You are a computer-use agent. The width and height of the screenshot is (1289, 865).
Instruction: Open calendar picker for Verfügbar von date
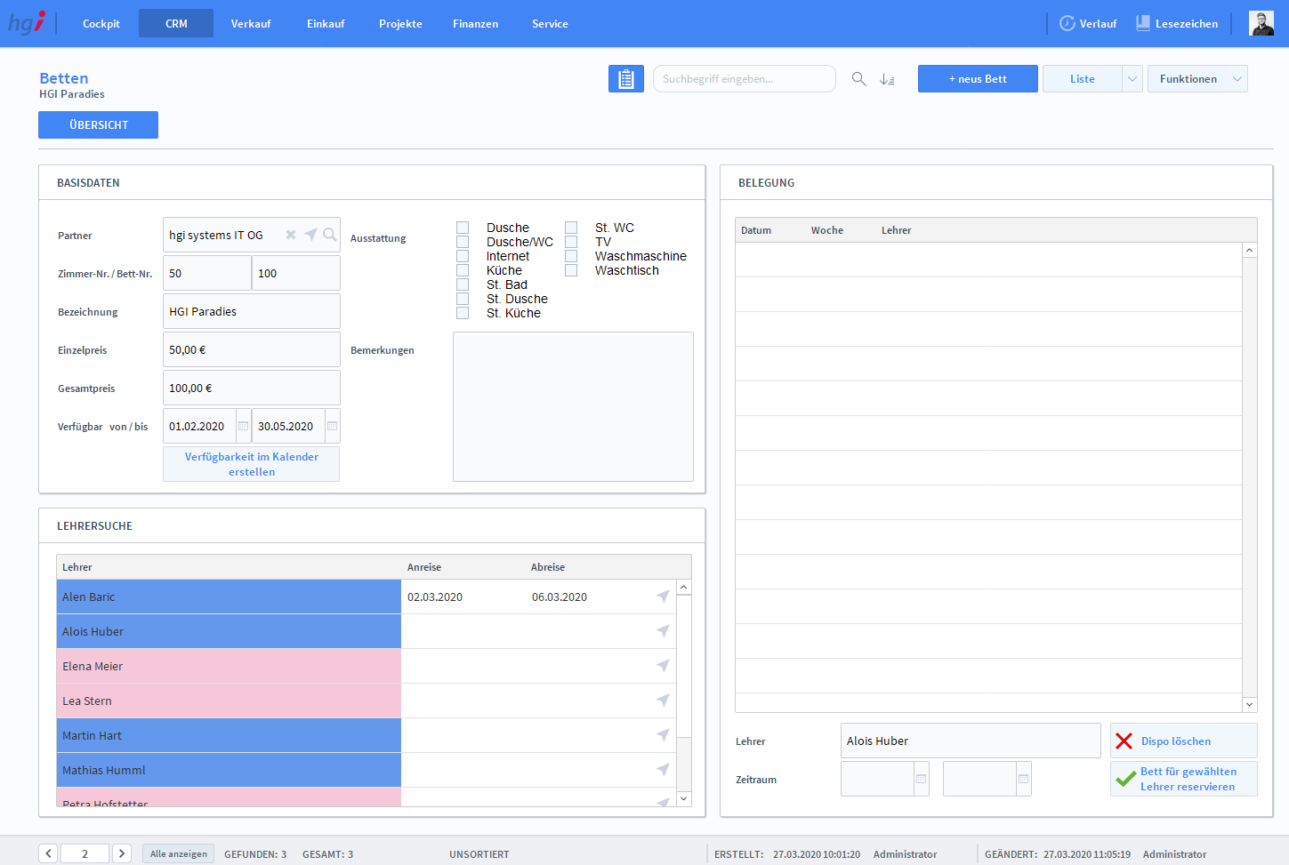243,427
